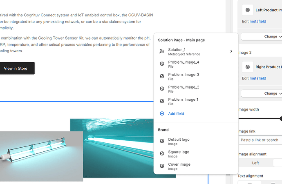Click the Cover image icon
Image resolution: width=282 pixels, height=184 pixels.
[162, 166]
